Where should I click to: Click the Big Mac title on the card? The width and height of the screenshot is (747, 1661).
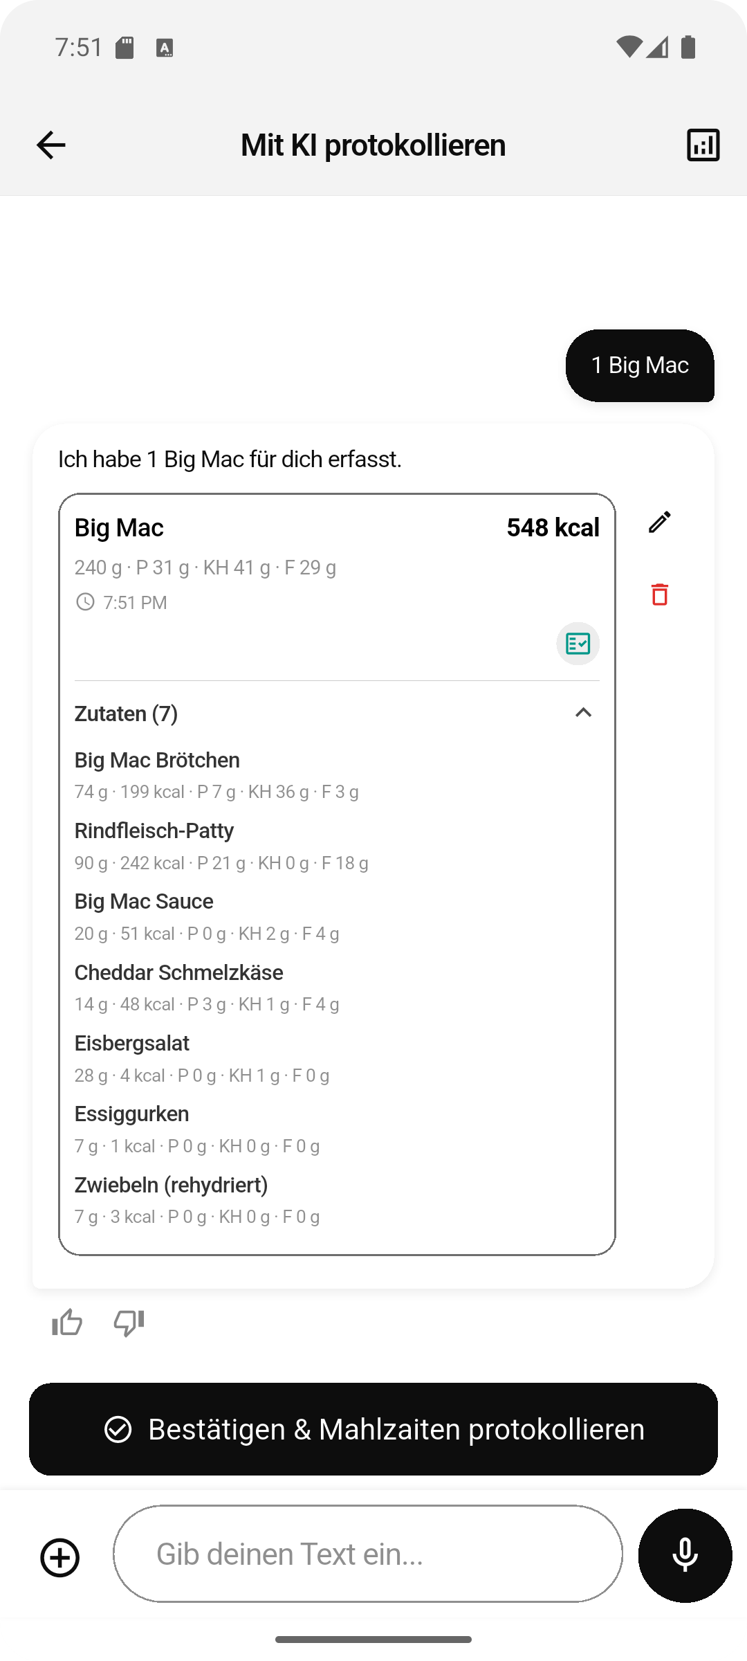pos(118,527)
